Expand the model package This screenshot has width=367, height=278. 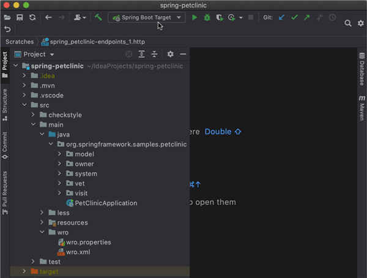(59, 154)
